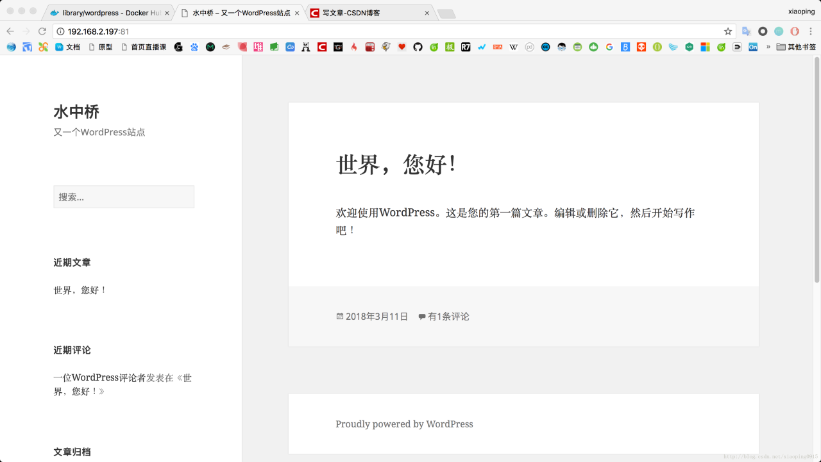Open the GitHub bookmark icon

tap(418, 47)
